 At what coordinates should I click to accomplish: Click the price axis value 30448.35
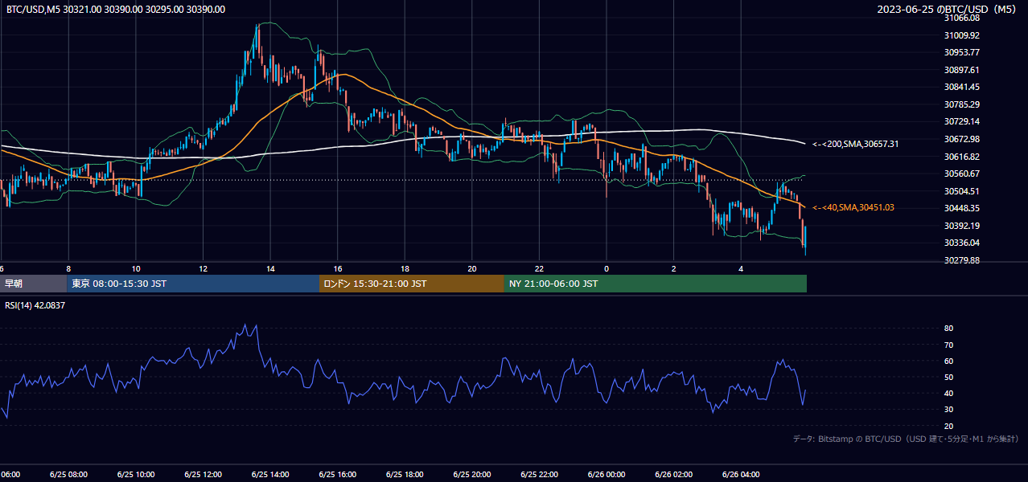point(961,208)
